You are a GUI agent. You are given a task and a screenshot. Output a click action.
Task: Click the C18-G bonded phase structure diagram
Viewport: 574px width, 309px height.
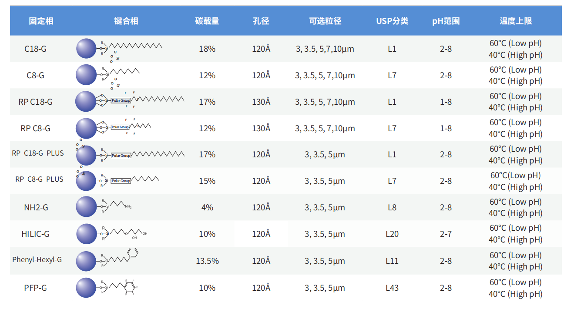click(x=119, y=48)
